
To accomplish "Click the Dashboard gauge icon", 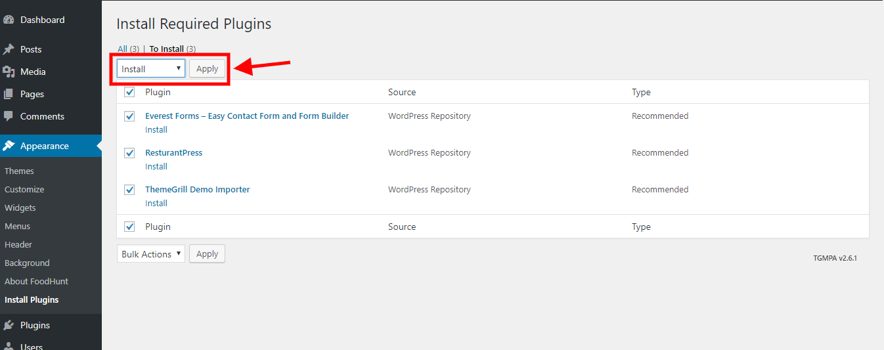I will [x=9, y=20].
